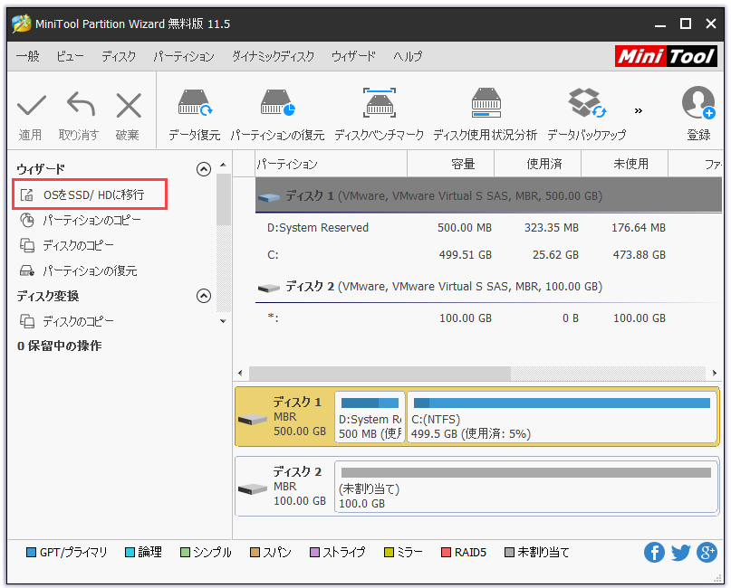The image size is (731, 588).
Task: Open the ウィザード menu
Action: point(353,56)
